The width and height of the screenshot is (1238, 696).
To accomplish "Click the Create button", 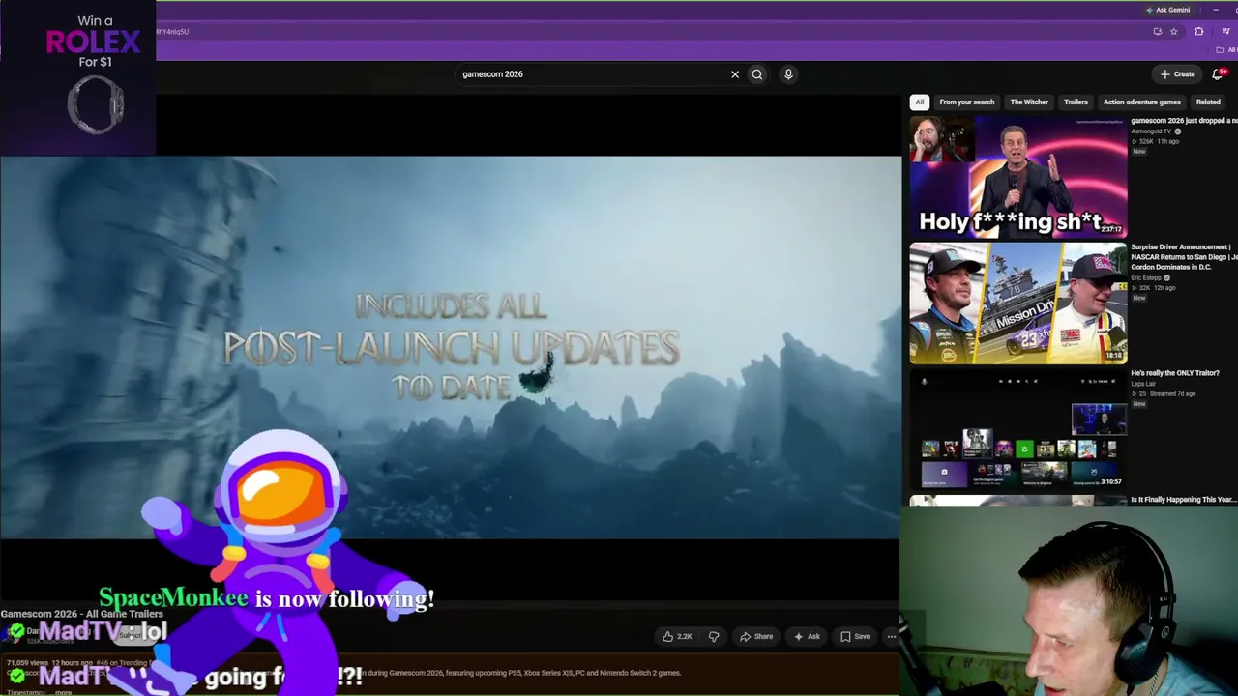I will 1178,73.
